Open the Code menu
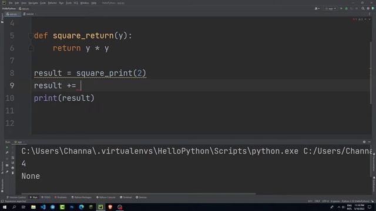Screen dimensions: 376x211 (x=43, y=3)
